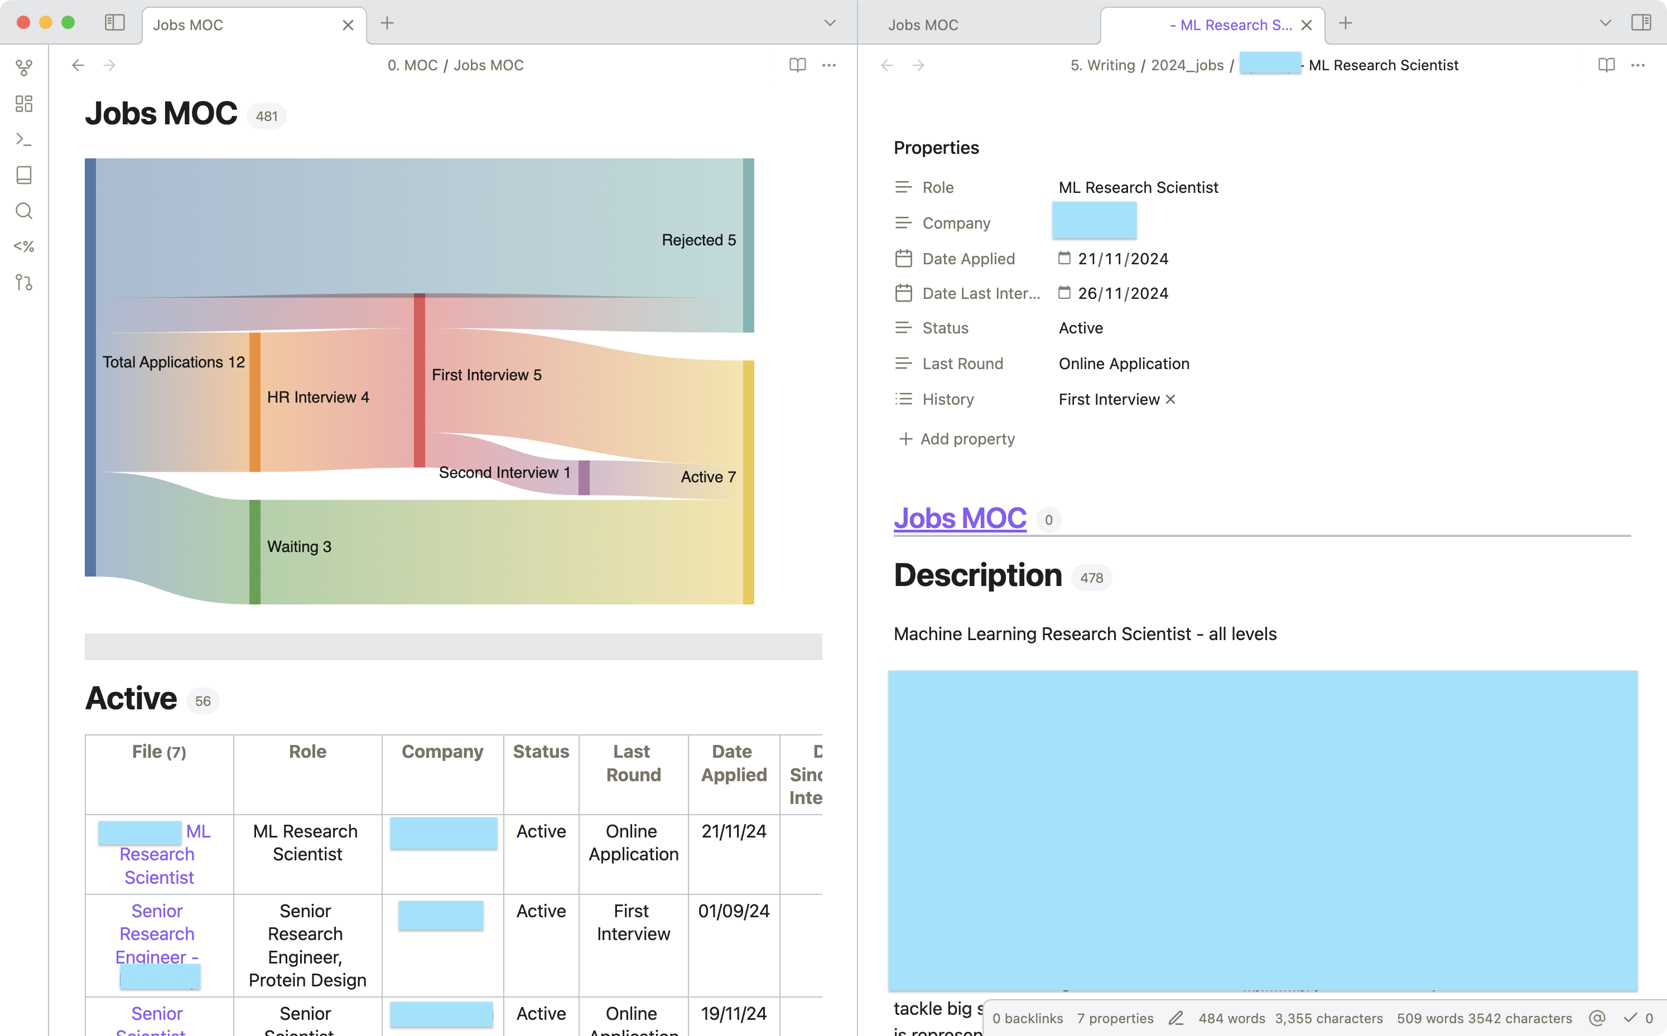This screenshot has width=1667, height=1036.
Task: Click the Date Last Inter... property icon
Action: 903,293
